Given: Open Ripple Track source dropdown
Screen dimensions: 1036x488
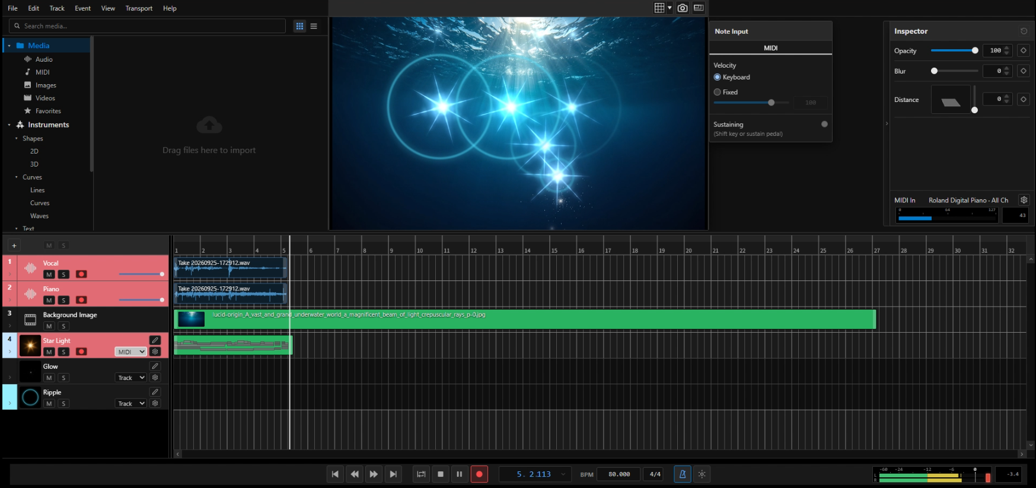Looking at the screenshot, I should (130, 403).
